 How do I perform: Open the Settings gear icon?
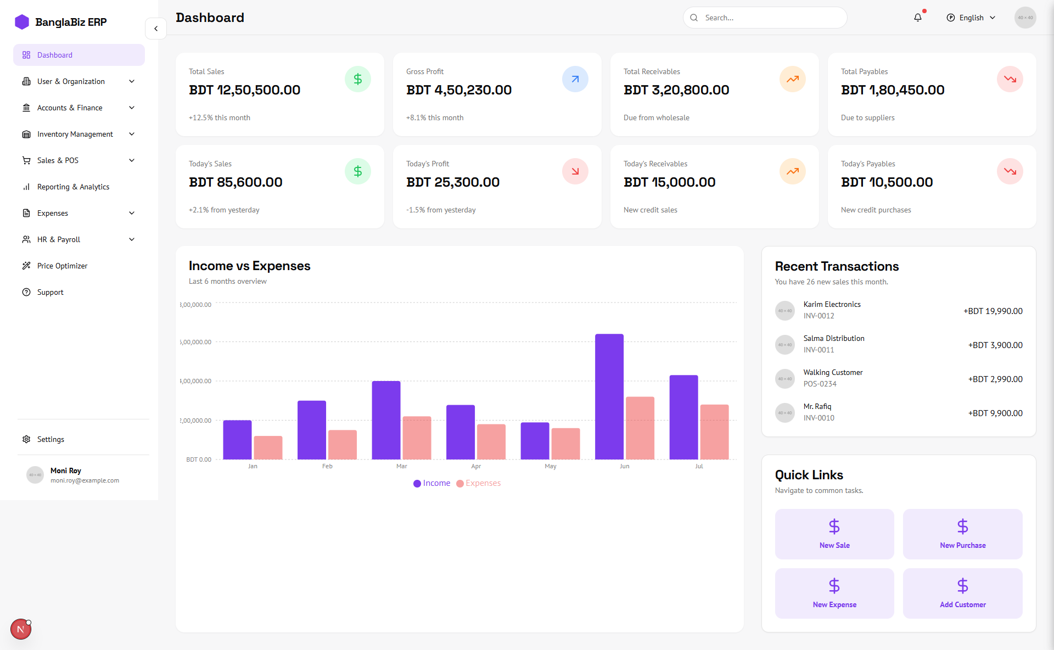[26, 439]
